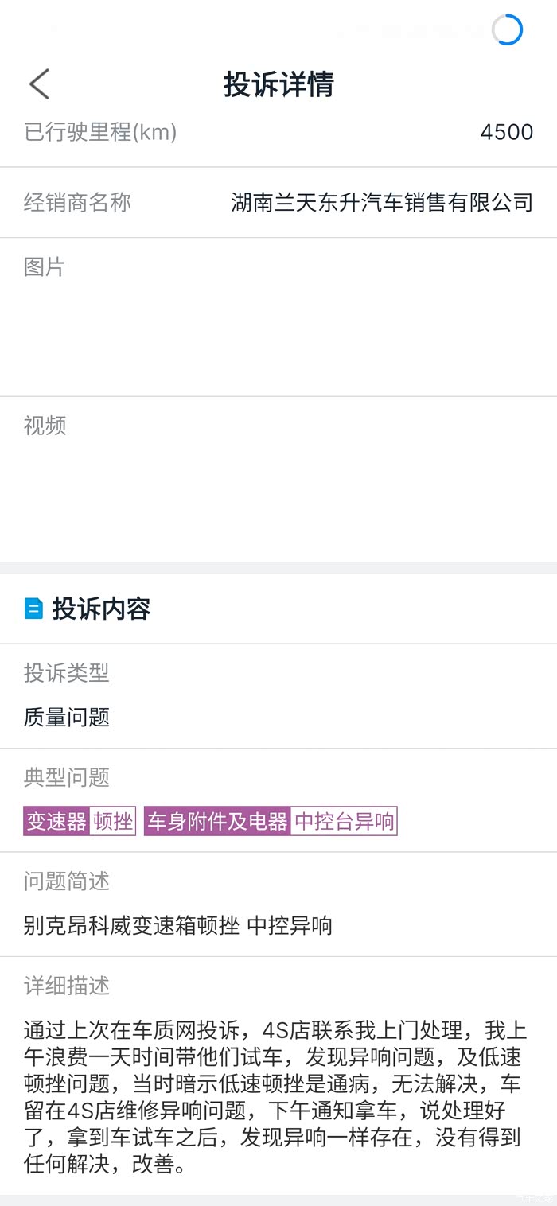This screenshot has width=557, height=1206.
Task: Select the 质量问题 complaint type value
Action: coord(66,718)
